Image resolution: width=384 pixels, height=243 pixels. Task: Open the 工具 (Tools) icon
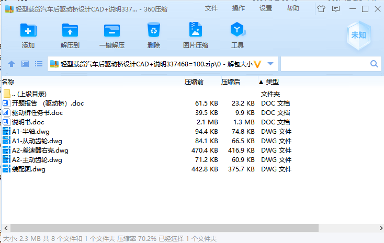click(238, 30)
